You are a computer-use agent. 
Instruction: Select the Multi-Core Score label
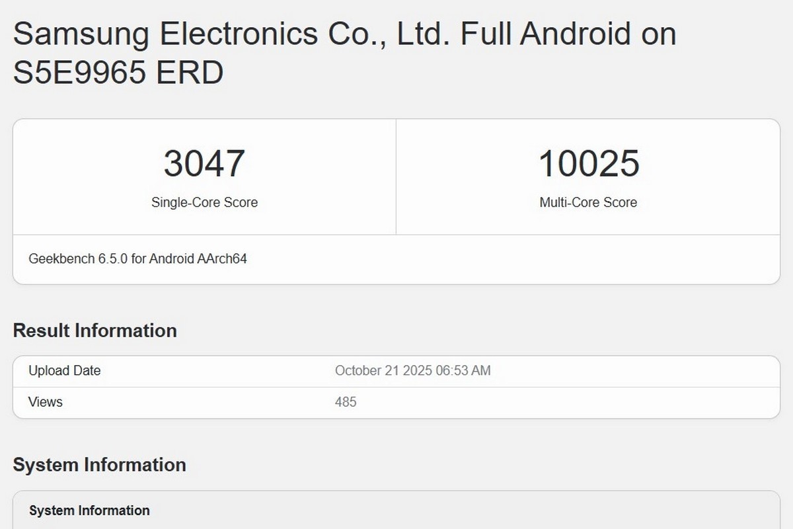pos(588,202)
